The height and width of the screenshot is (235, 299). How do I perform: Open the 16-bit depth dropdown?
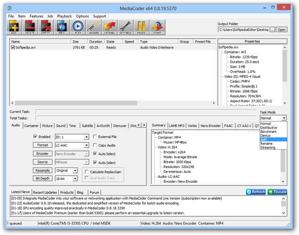75,178
